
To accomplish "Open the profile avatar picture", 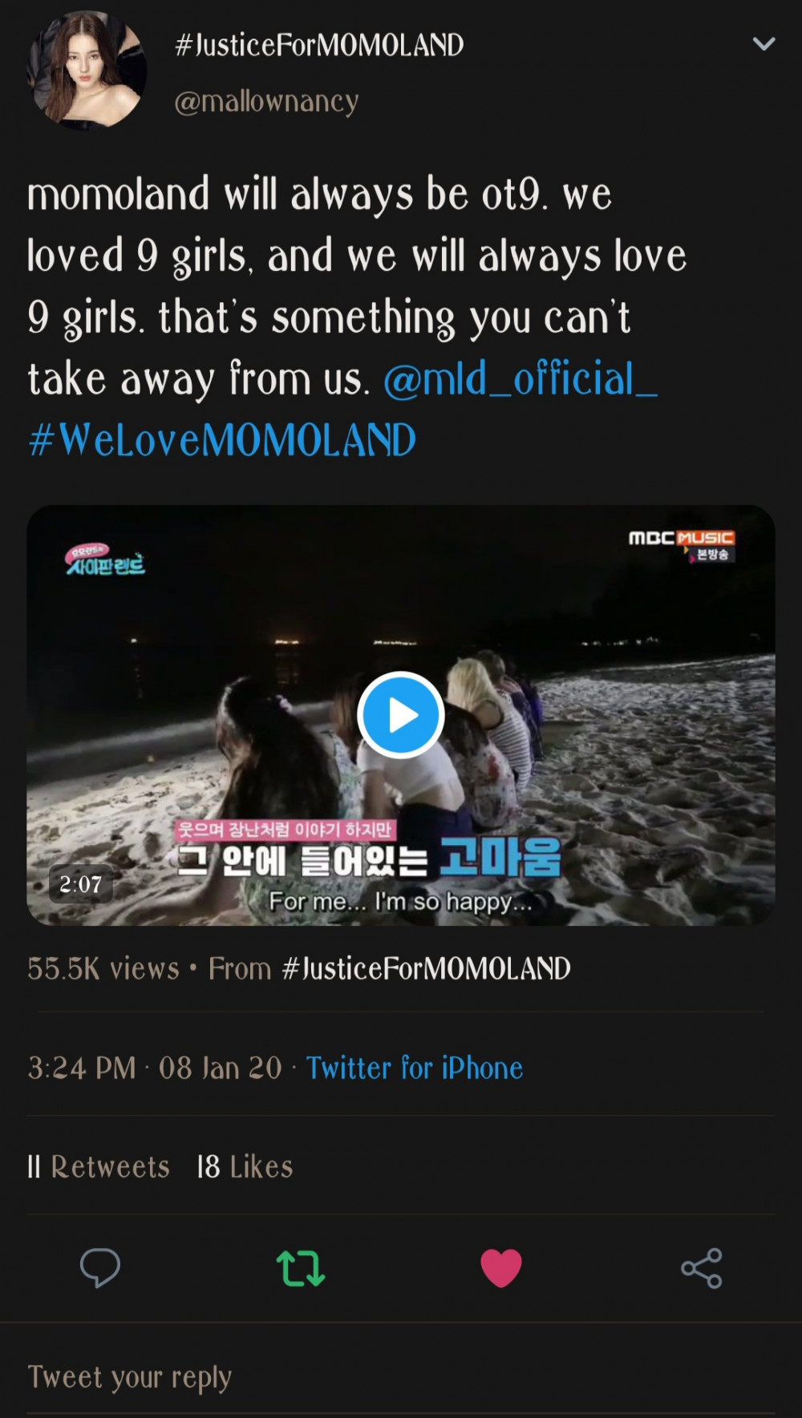I will click(87, 70).
